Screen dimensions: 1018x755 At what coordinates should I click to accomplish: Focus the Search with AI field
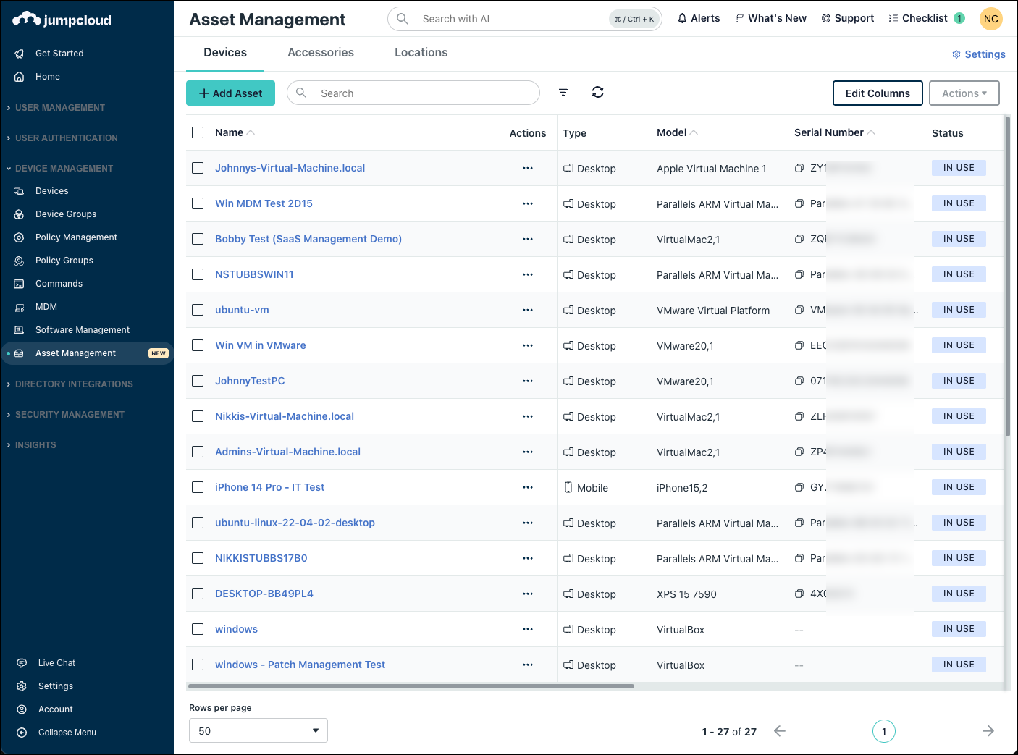525,19
